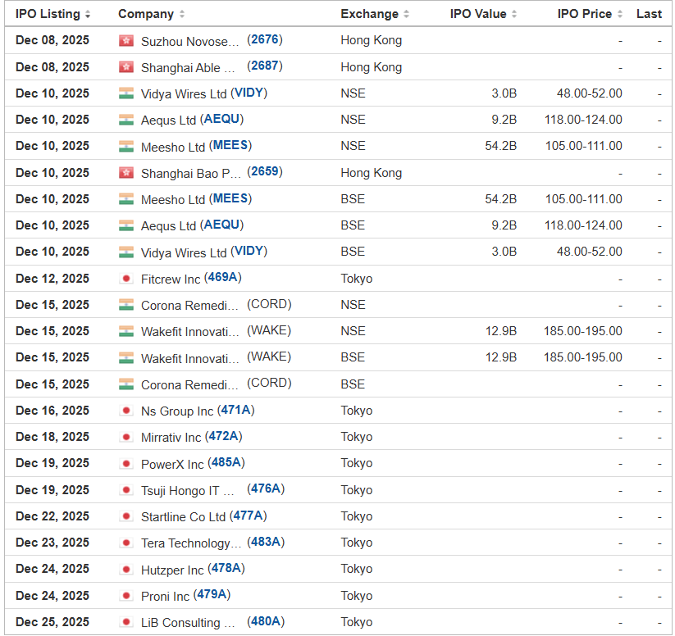Click Hong Kong flag beside Shanghai Able
This screenshot has width=675, height=636.
126,67
